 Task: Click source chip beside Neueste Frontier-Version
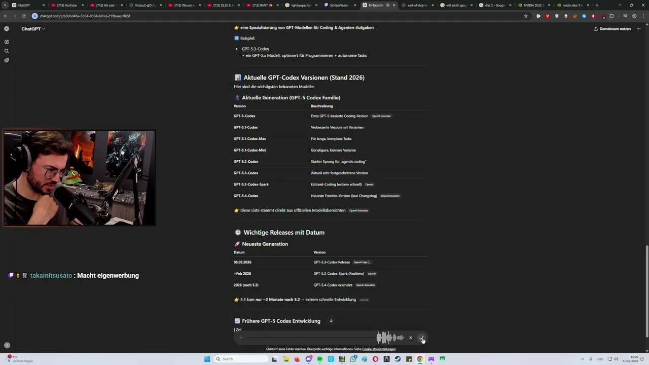click(390, 196)
